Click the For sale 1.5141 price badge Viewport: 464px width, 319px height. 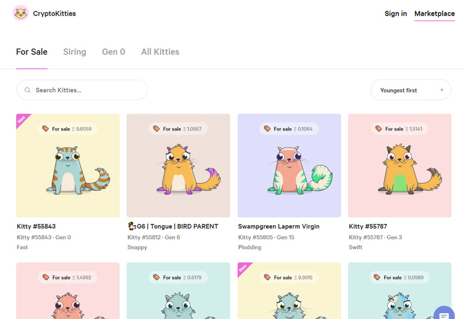[x=400, y=129]
